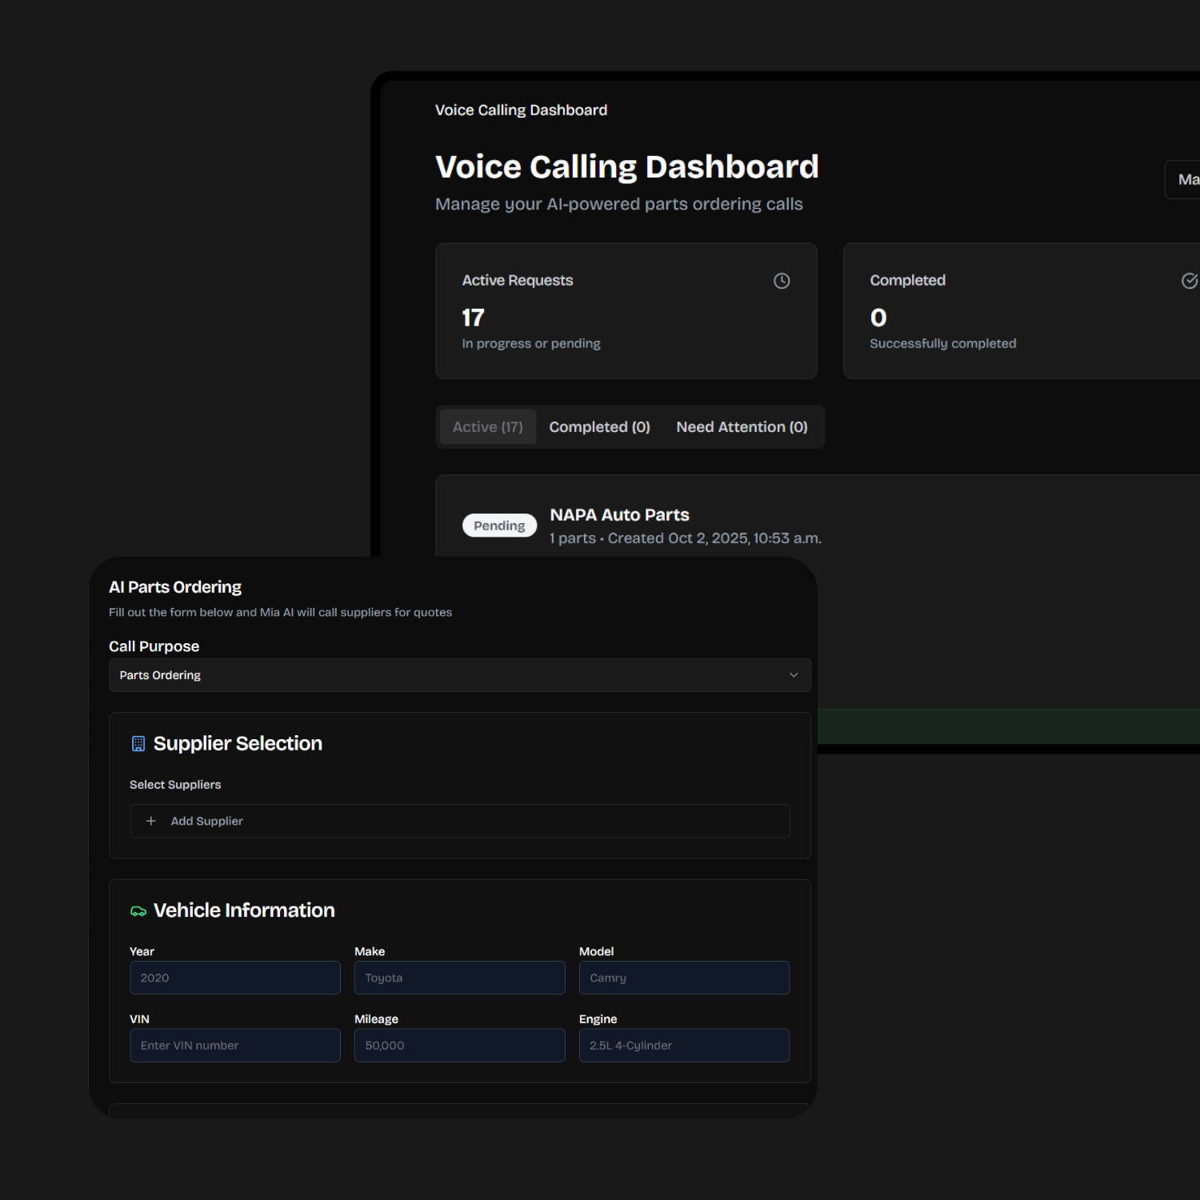Click the chevron arrow on Parts Ordering

(794, 675)
